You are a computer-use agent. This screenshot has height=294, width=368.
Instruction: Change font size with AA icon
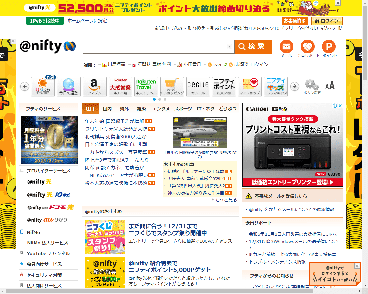pos(330,86)
